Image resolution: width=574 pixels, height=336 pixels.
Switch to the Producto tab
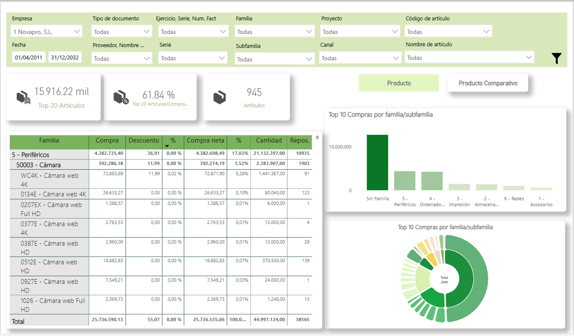(399, 83)
